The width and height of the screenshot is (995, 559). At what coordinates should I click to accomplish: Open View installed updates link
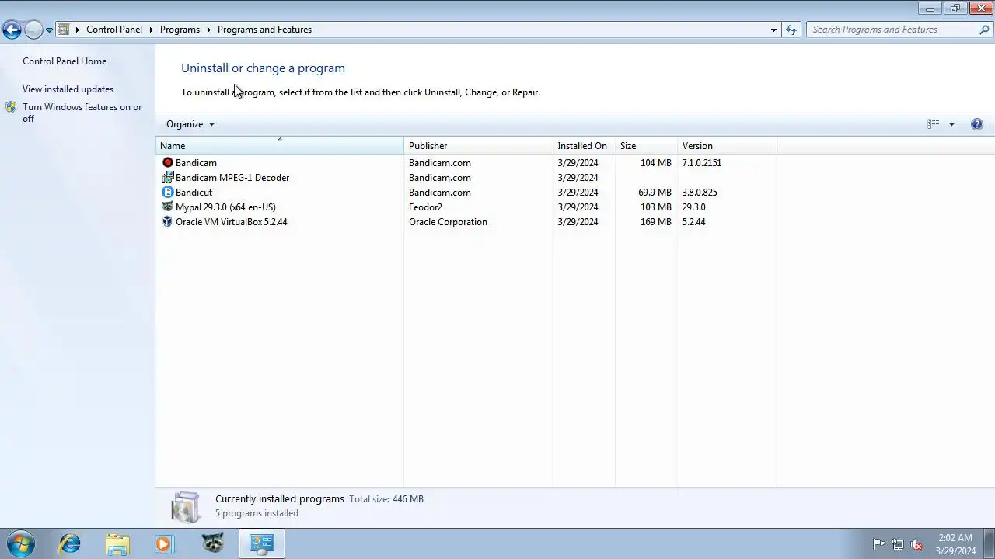pyautogui.click(x=68, y=89)
